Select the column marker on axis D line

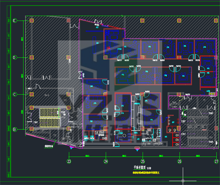point(32,57)
